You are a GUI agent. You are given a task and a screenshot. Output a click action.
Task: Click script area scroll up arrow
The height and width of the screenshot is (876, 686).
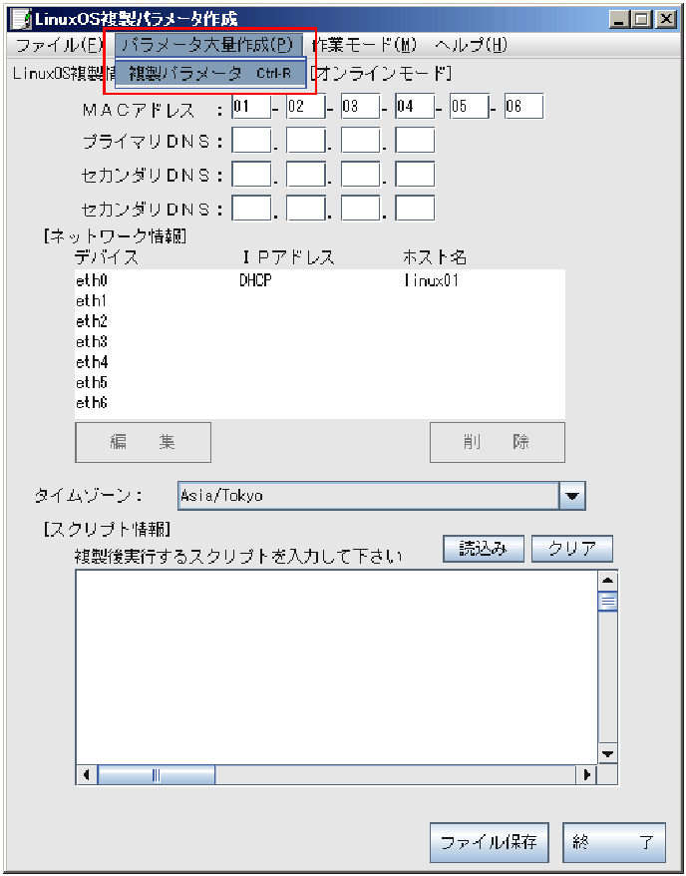click(x=607, y=581)
